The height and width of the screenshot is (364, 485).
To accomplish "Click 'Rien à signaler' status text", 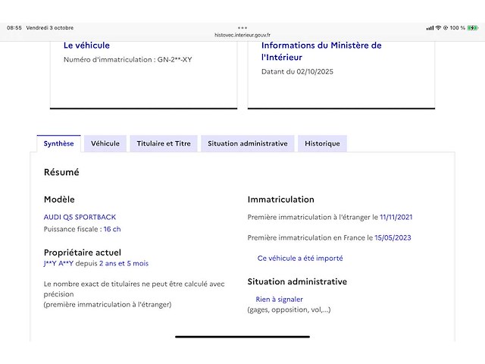I will [279, 299].
